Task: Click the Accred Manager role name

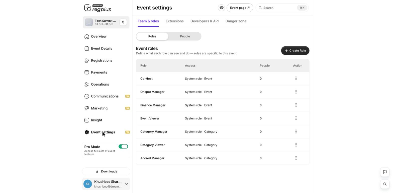Action: point(152,158)
